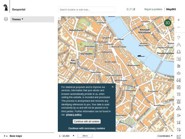
Task: Click the Hebelschanze map label
Action: [x=76, y=30]
